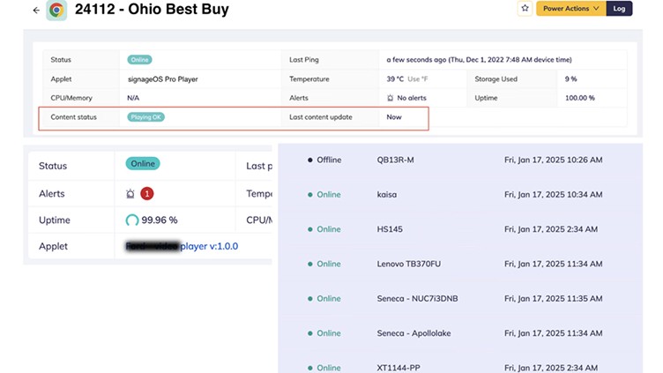Click the 24112 - Ohio Best Buy title
663x373 pixels.
pos(152,9)
